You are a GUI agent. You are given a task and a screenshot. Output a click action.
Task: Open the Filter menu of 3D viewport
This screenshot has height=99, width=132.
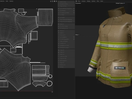pyautogui.click(x=98, y=1)
